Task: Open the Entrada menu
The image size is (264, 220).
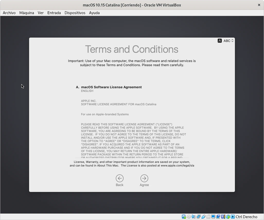Action: click(54, 13)
